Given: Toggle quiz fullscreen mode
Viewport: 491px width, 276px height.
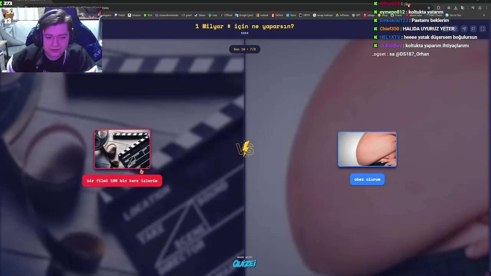Looking at the screenshot, I should [483, 29].
